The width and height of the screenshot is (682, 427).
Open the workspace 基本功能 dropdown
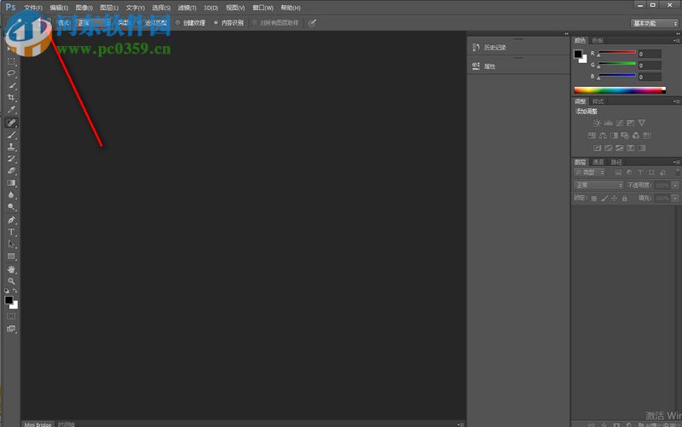655,24
